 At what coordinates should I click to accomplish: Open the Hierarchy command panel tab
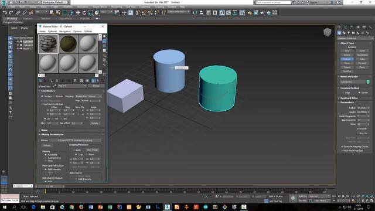352,27
